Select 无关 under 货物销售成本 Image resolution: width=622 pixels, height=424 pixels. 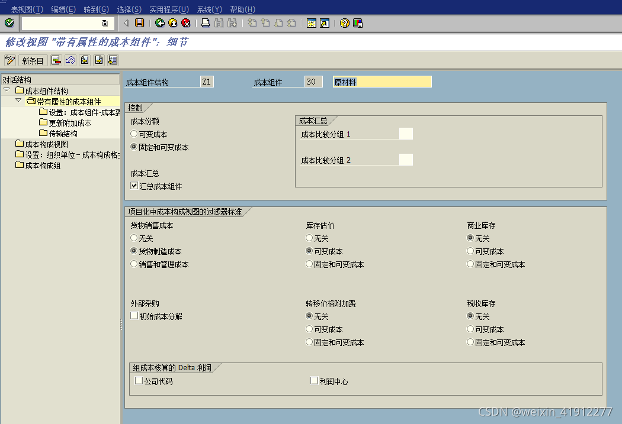click(134, 238)
